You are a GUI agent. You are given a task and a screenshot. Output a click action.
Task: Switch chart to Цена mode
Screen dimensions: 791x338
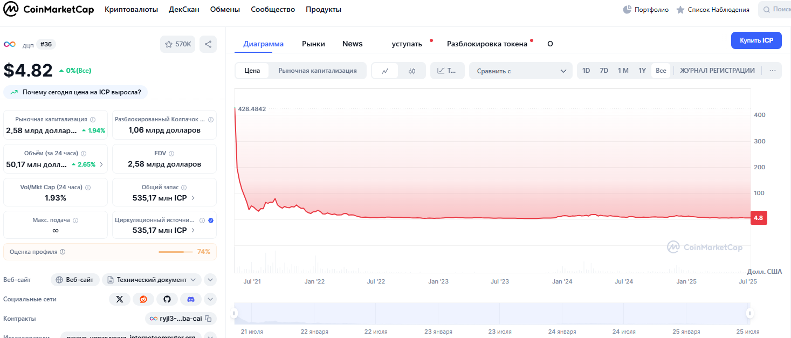252,71
